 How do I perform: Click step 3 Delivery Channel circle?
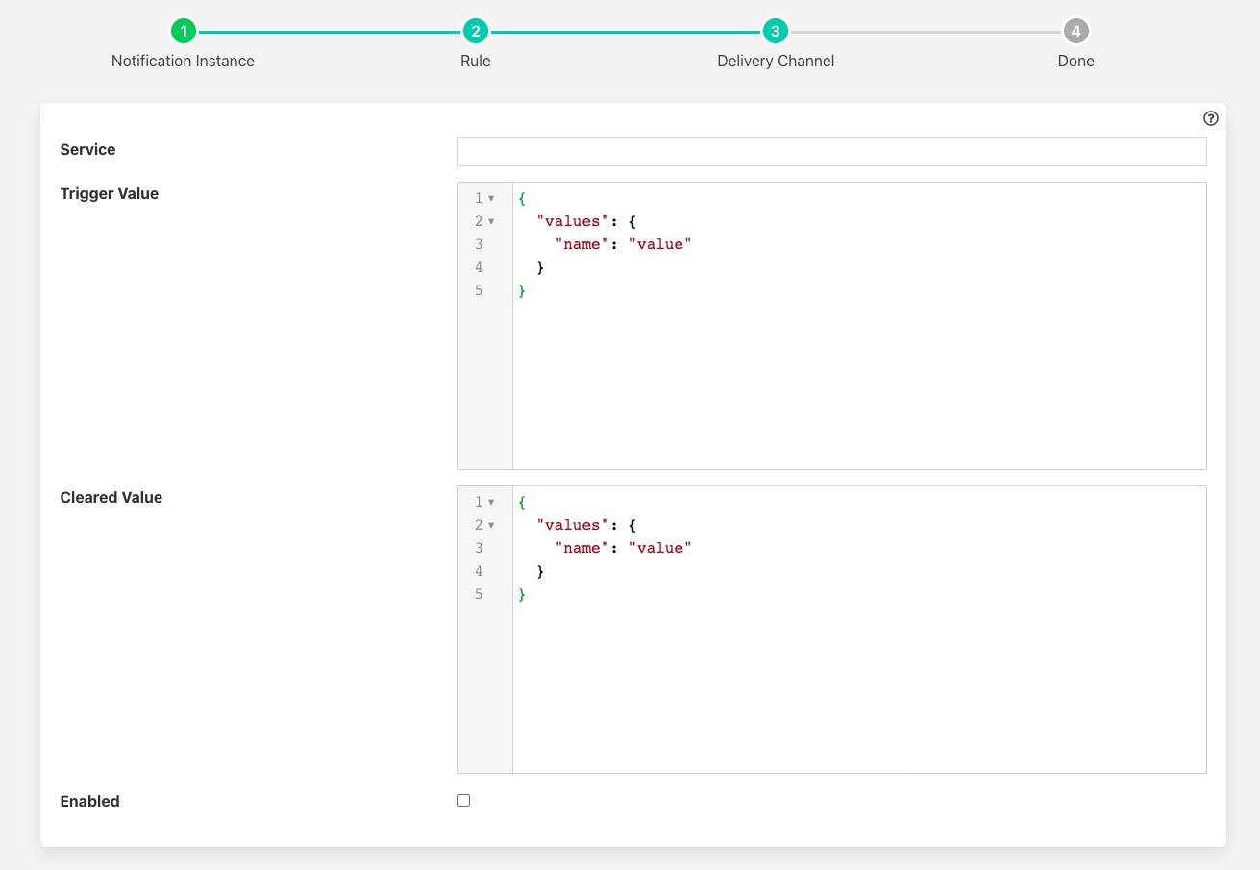[x=775, y=32]
